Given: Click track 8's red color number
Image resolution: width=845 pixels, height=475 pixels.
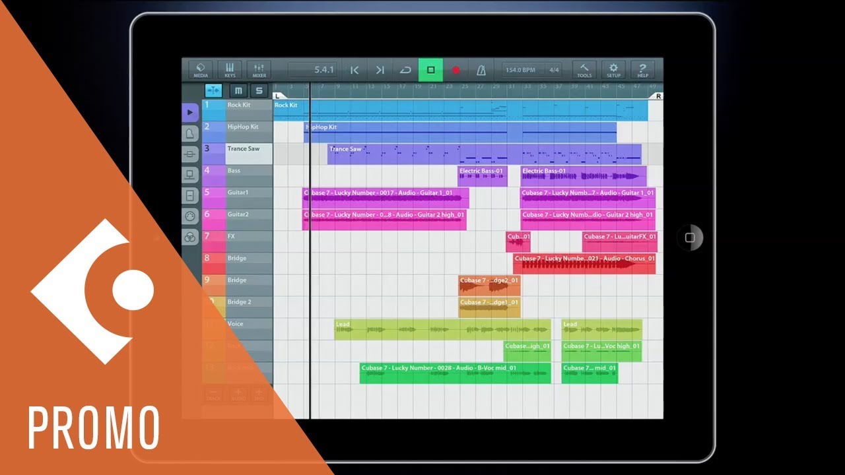Looking at the screenshot, I should pos(213,263).
